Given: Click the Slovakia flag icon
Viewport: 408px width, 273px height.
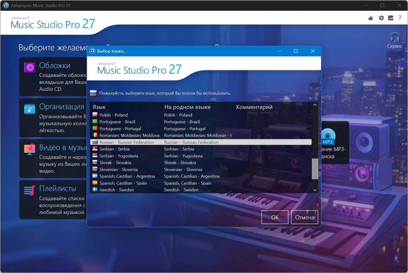Looking at the screenshot, I should coord(95,162).
